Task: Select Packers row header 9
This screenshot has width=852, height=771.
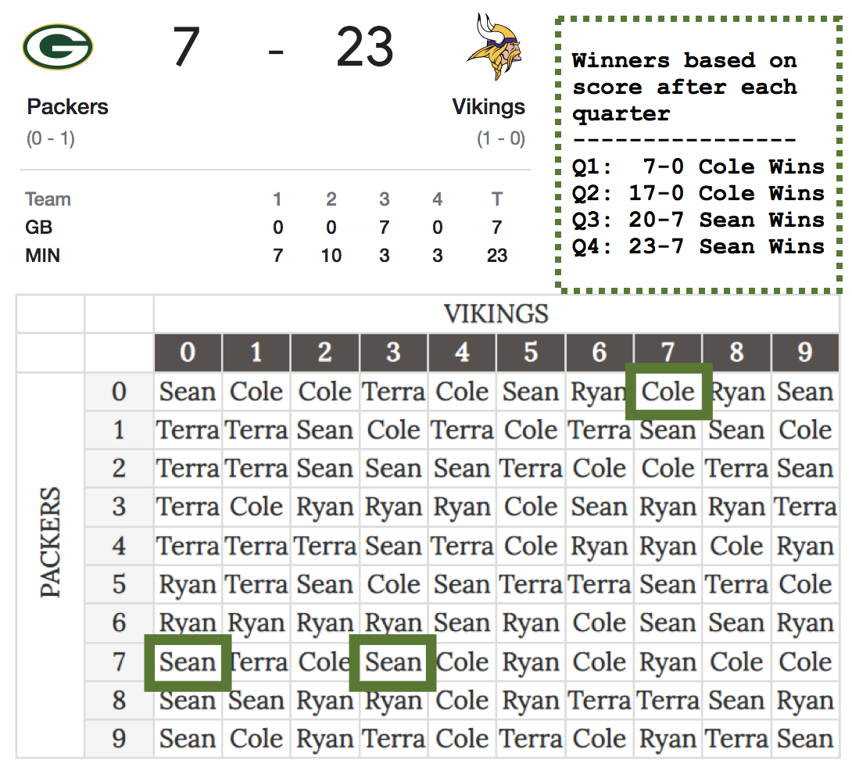Action: coord(119,738)
